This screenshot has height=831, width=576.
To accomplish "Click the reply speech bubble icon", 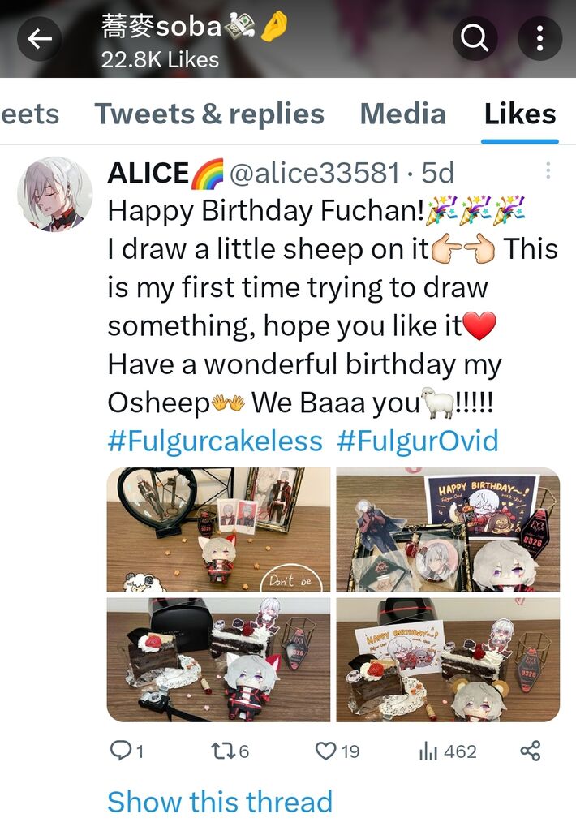I will point(120,751).
